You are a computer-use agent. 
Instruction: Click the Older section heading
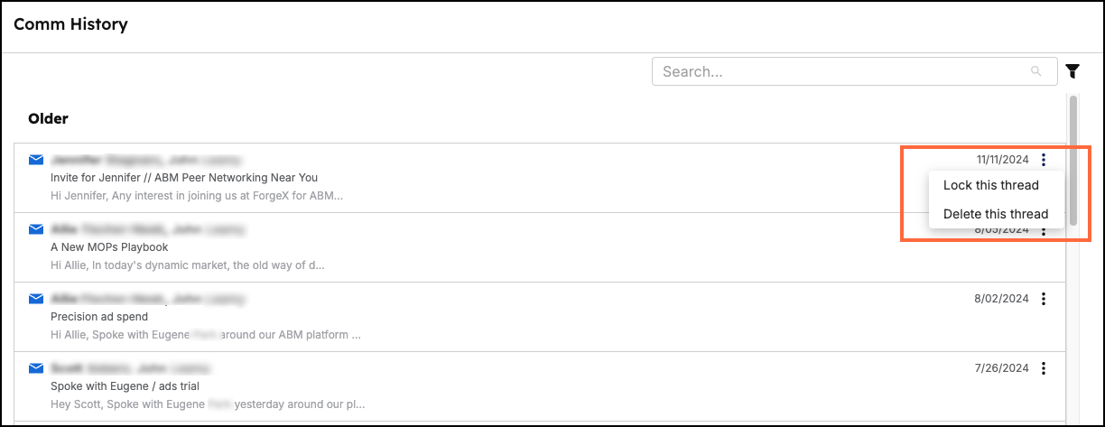[x=48, y=118]
